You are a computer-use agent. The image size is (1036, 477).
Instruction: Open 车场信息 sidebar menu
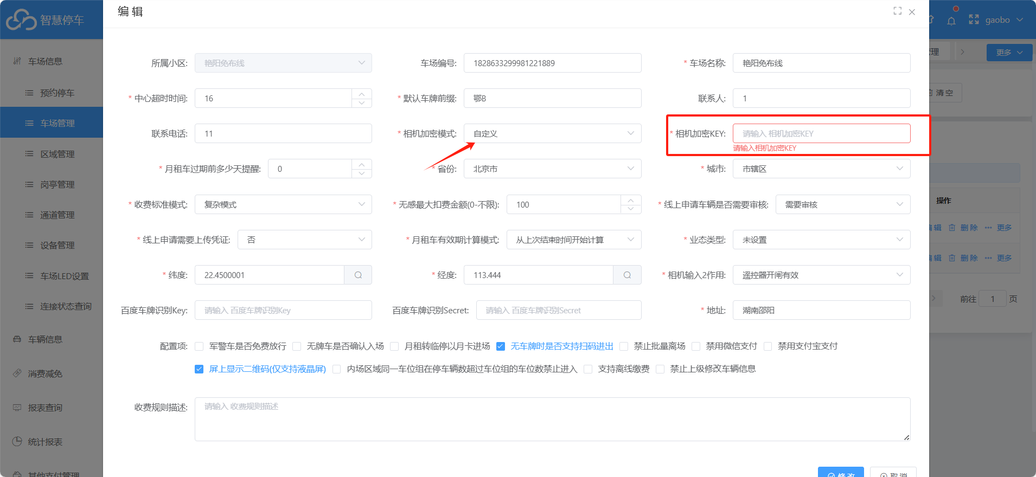click(52, 61)
